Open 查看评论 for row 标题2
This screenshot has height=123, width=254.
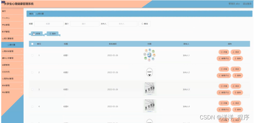(224, 75)
